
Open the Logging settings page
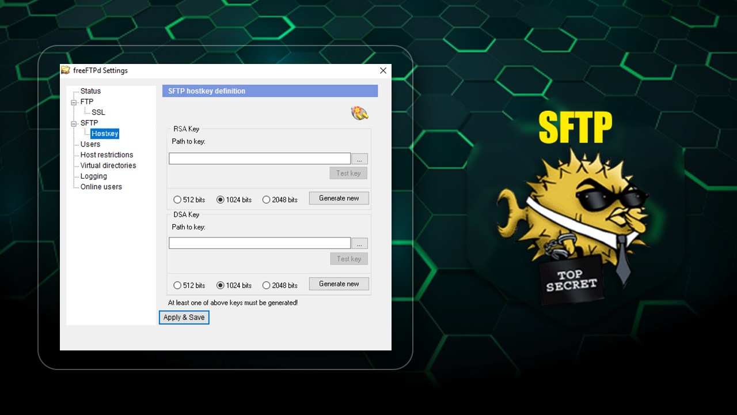[x=94, y=176]
